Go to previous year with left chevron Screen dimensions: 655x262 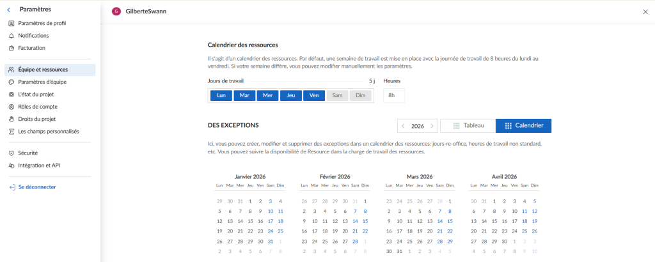[403, 126]
